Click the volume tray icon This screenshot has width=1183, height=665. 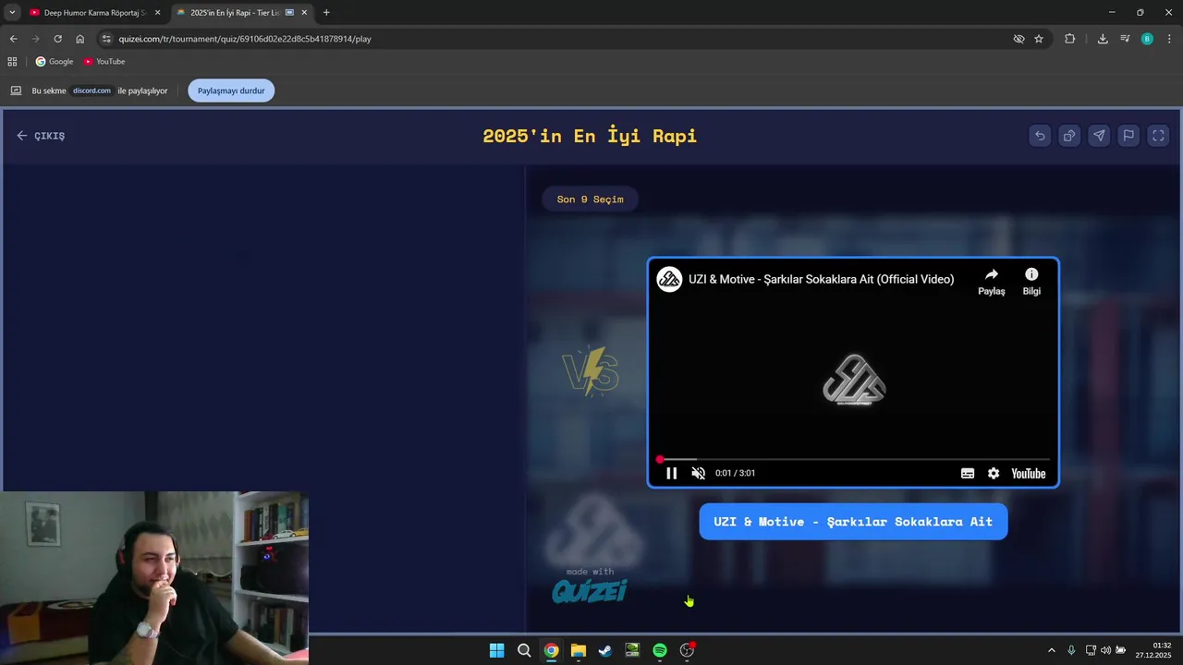pos(1105,650)
